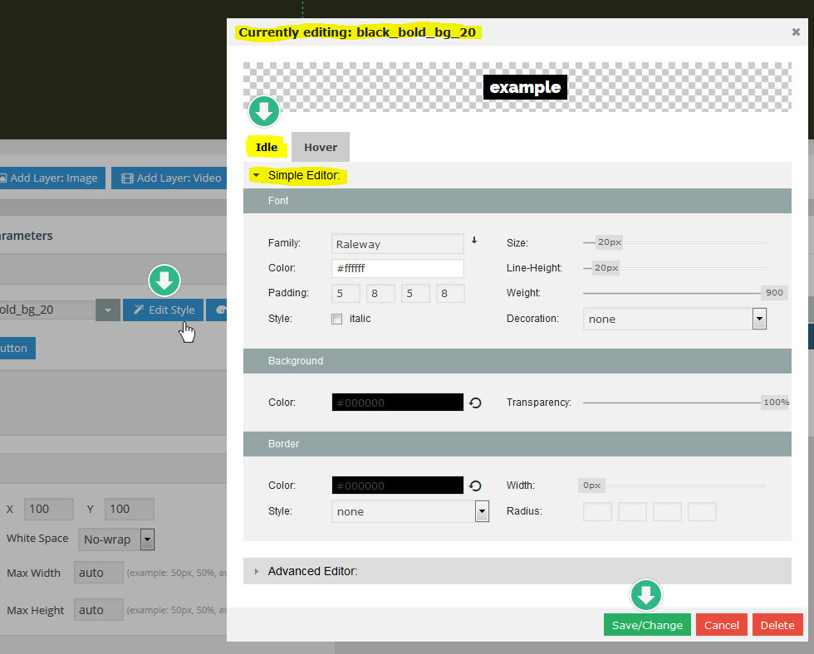Select the Idle tab

point(267,147)
